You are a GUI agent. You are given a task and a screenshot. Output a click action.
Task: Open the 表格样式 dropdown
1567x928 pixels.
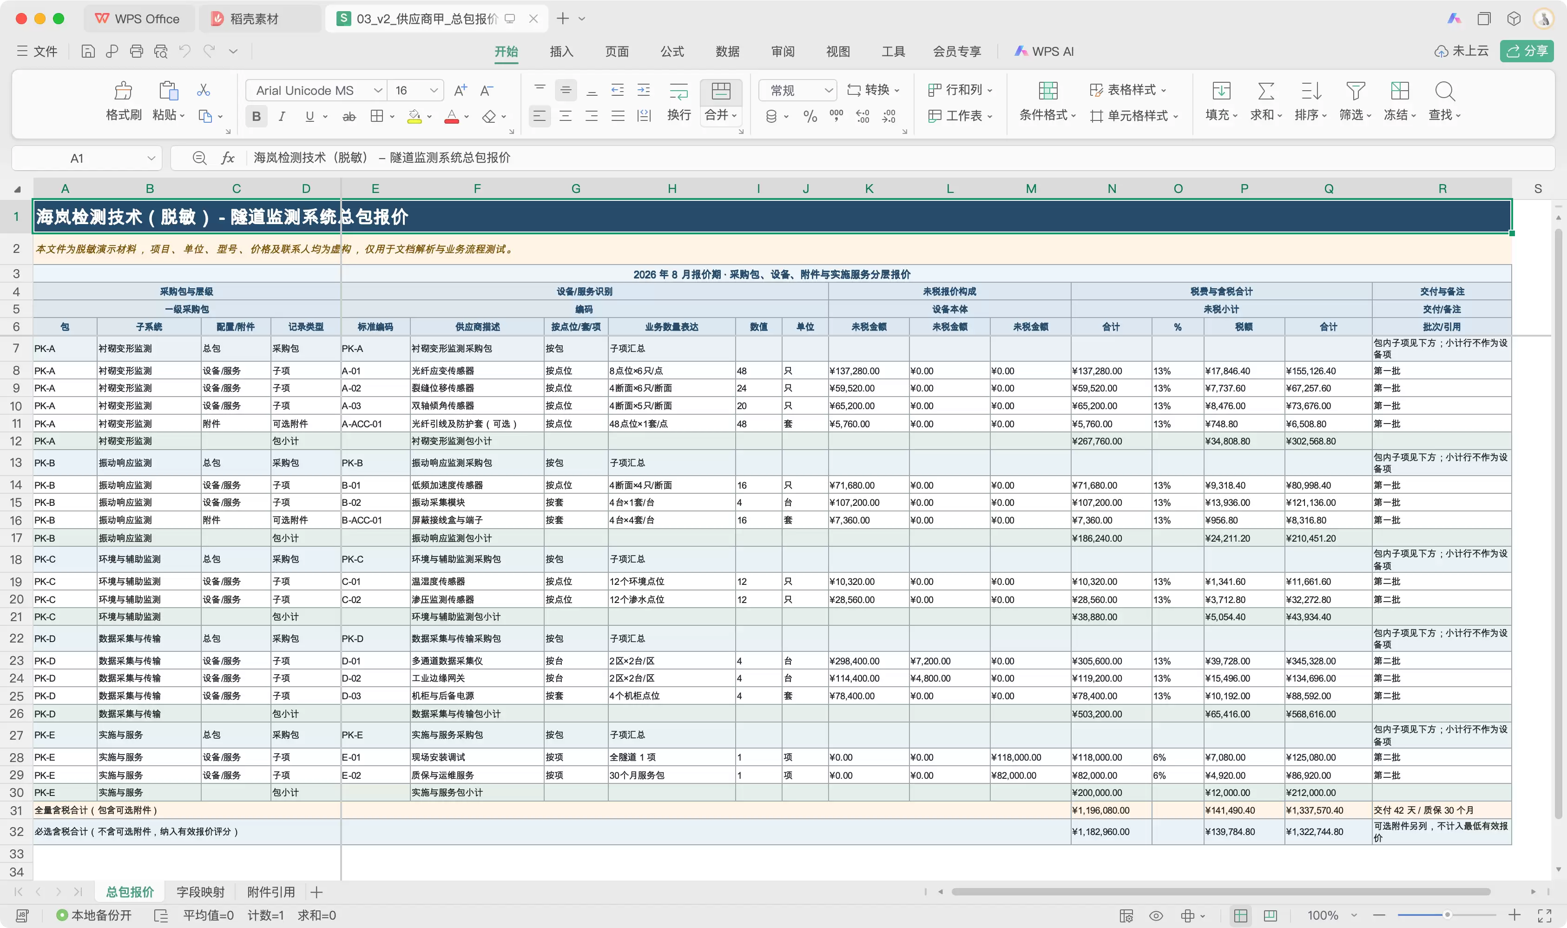pyautogui.click(x=1128, y=90)
